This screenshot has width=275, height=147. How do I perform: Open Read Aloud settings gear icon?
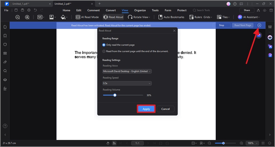pyautogui.click(x=259, y=25)
